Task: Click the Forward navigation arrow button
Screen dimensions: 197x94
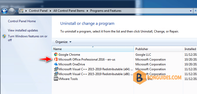Action: [x=12, y=11]
